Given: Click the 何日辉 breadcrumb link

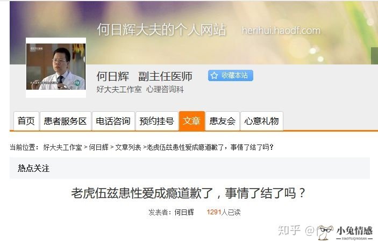Looking at the screenshot, I should 98,147.
